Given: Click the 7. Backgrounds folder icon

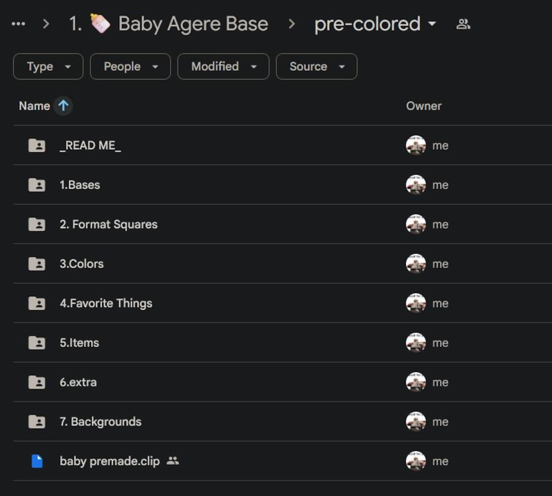Looking at the screenshot, I should (37, 422).
